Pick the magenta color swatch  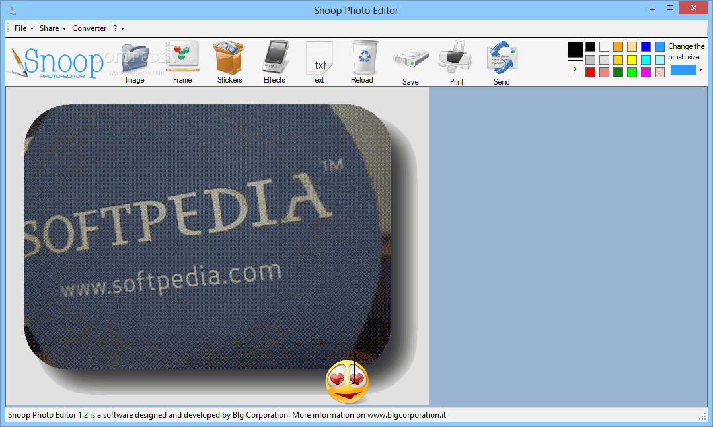646,72
